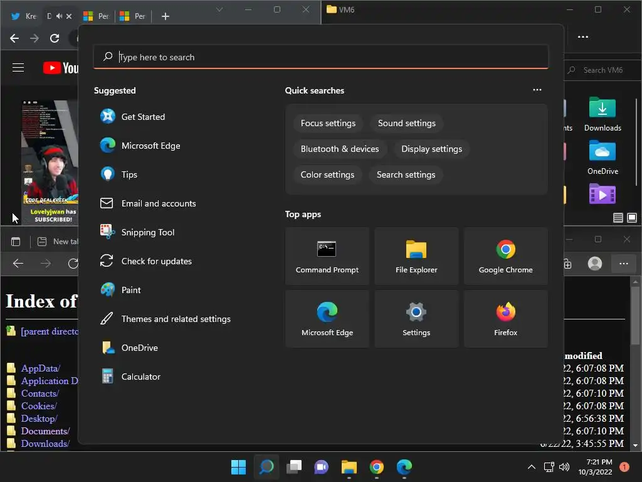Click Focus settings quick search
Viewport: 642px width, 482px height.
pyautogui.click(x=328, y=124)
